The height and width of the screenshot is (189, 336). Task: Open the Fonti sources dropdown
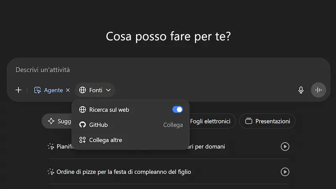tap(95, 90)
